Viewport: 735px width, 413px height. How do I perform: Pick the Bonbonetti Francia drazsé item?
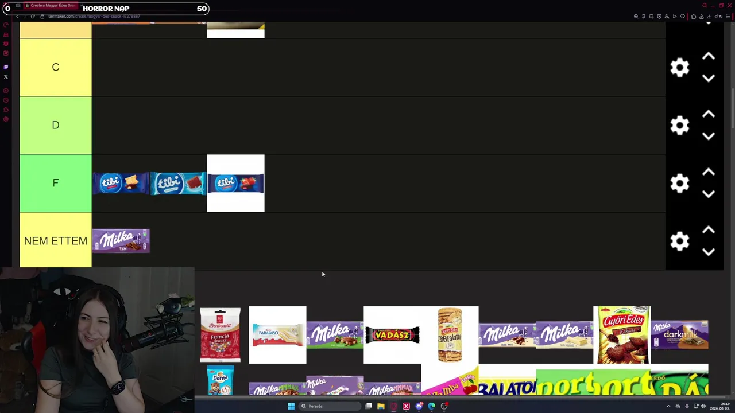220,335
